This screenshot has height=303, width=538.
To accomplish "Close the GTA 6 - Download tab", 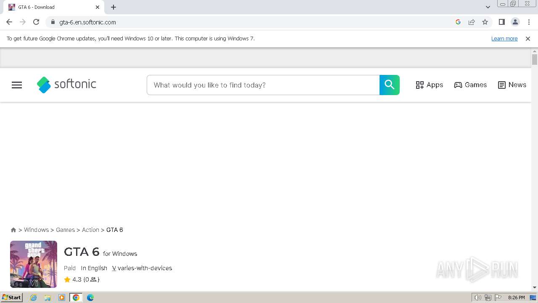I will click(98, 7).
